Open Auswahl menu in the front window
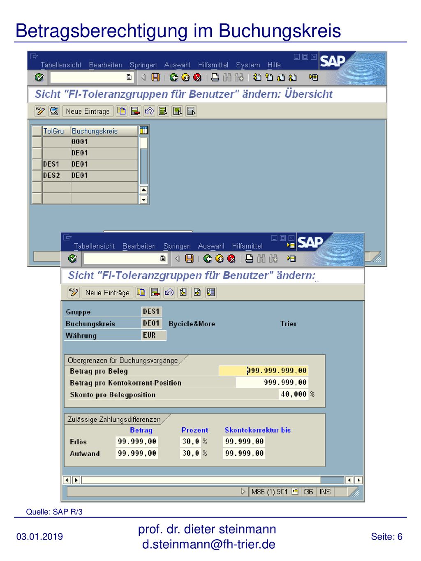Viewport: 421px width, 561px height. point(211,246)
